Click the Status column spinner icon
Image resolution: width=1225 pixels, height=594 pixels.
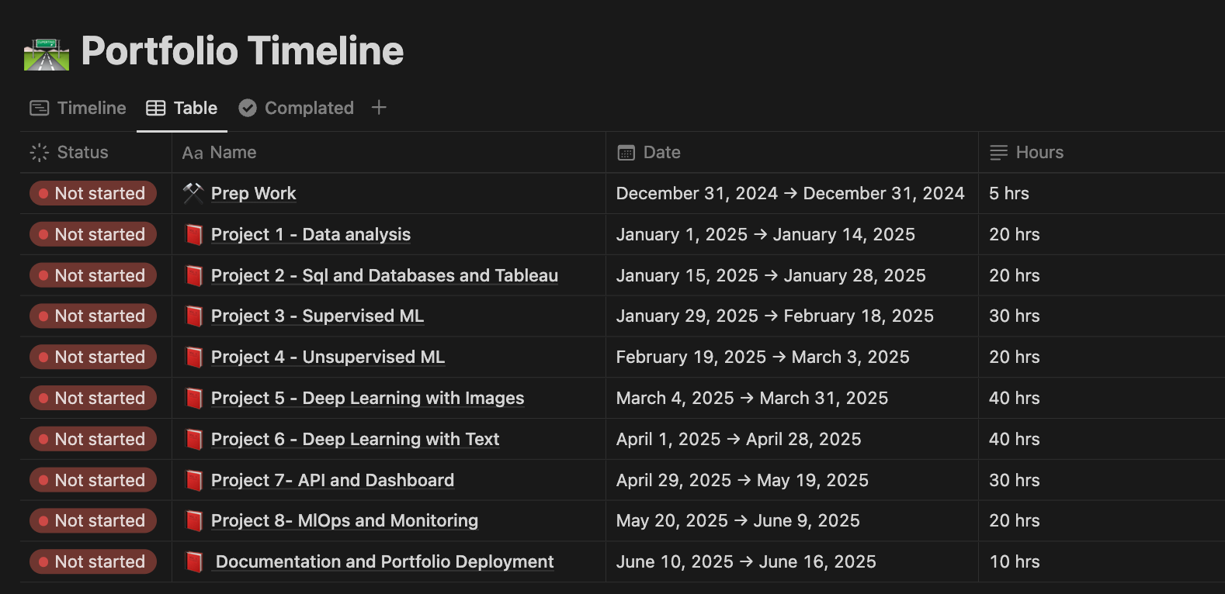click(x=39, y=153)
